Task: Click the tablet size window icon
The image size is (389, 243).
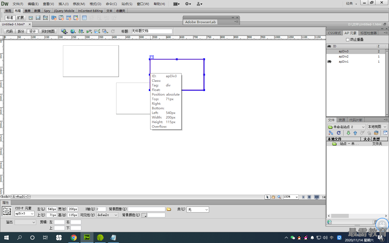Action: click(x=309, y=197)
